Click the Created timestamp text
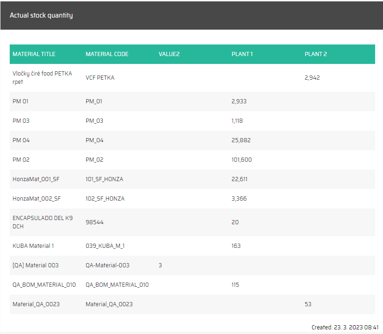This screenshot has width=383, height=334. point(345,327)
